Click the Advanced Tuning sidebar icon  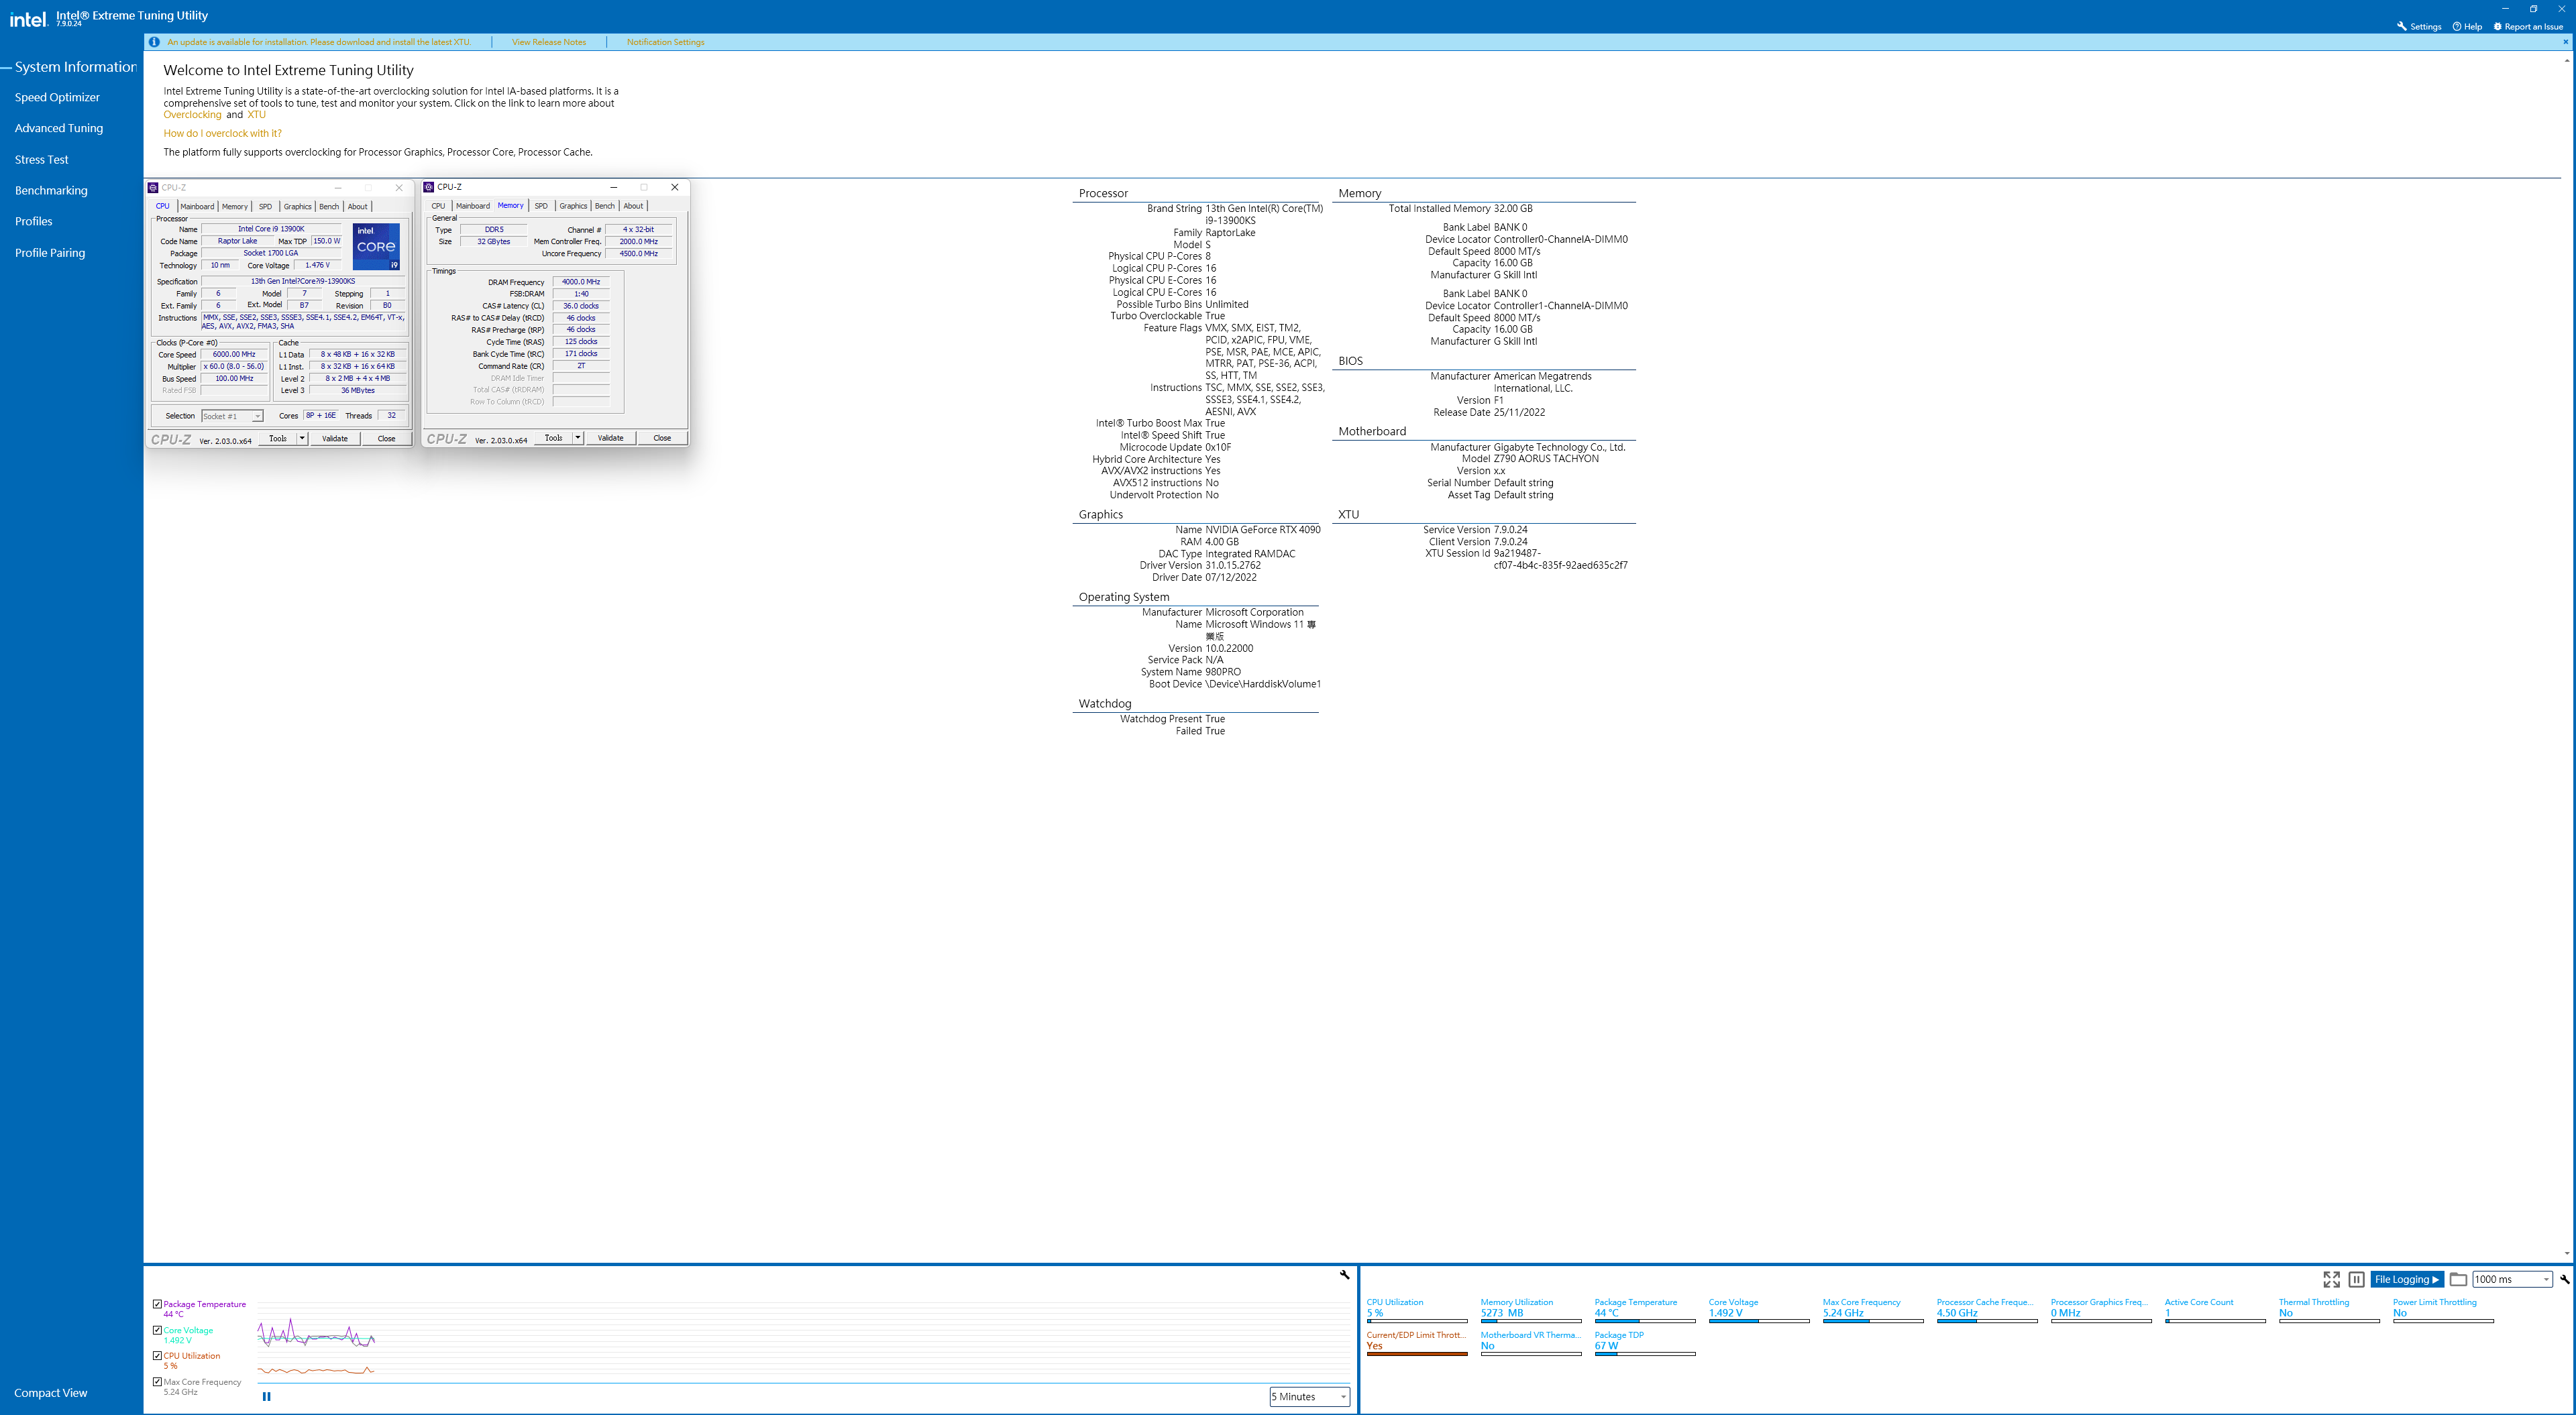click(59, 127)
